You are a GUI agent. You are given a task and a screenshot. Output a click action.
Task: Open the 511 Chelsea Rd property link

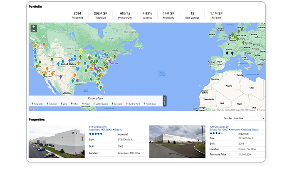tap(98, 127)
